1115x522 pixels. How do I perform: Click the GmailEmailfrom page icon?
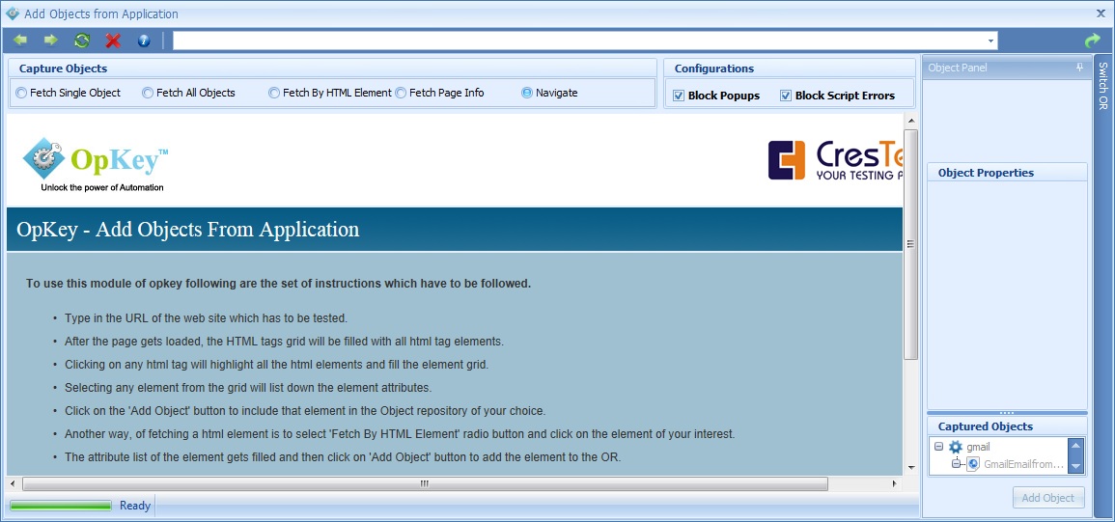pyautogui.click(x=973, y=464)
